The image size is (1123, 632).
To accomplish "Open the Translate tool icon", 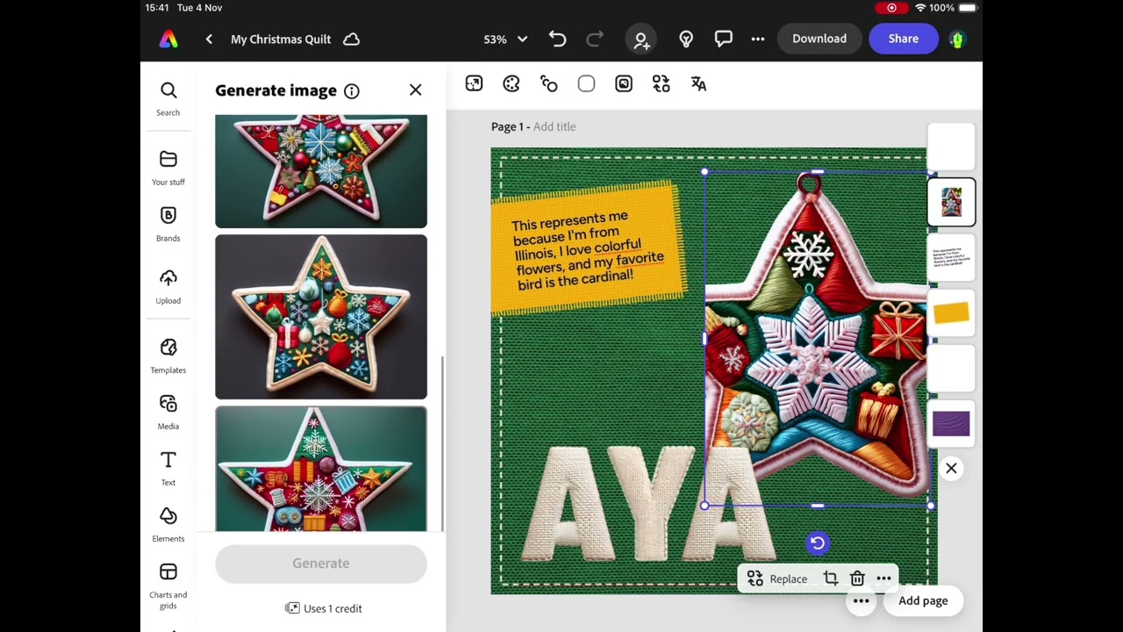I will (x=698, y=84).
